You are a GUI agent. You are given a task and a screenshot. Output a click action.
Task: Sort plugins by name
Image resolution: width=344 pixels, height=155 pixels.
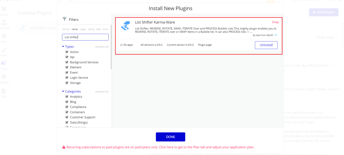tap(75, 29)
